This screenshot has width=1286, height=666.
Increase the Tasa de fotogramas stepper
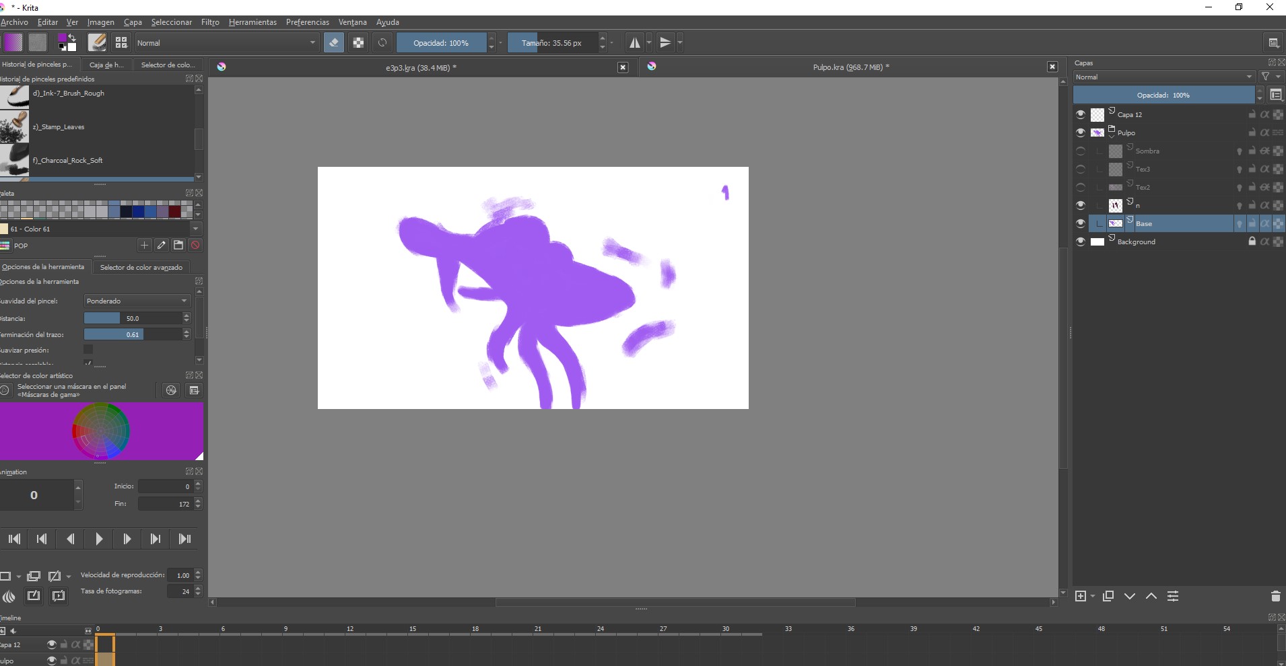point(198,588)
